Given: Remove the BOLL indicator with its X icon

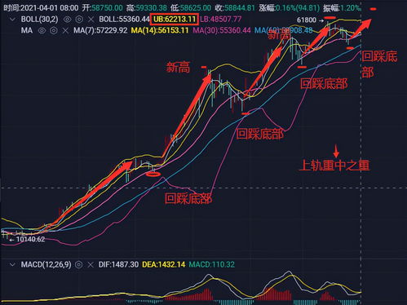Looking at the screenshot, I should click(x=91, y=20).
